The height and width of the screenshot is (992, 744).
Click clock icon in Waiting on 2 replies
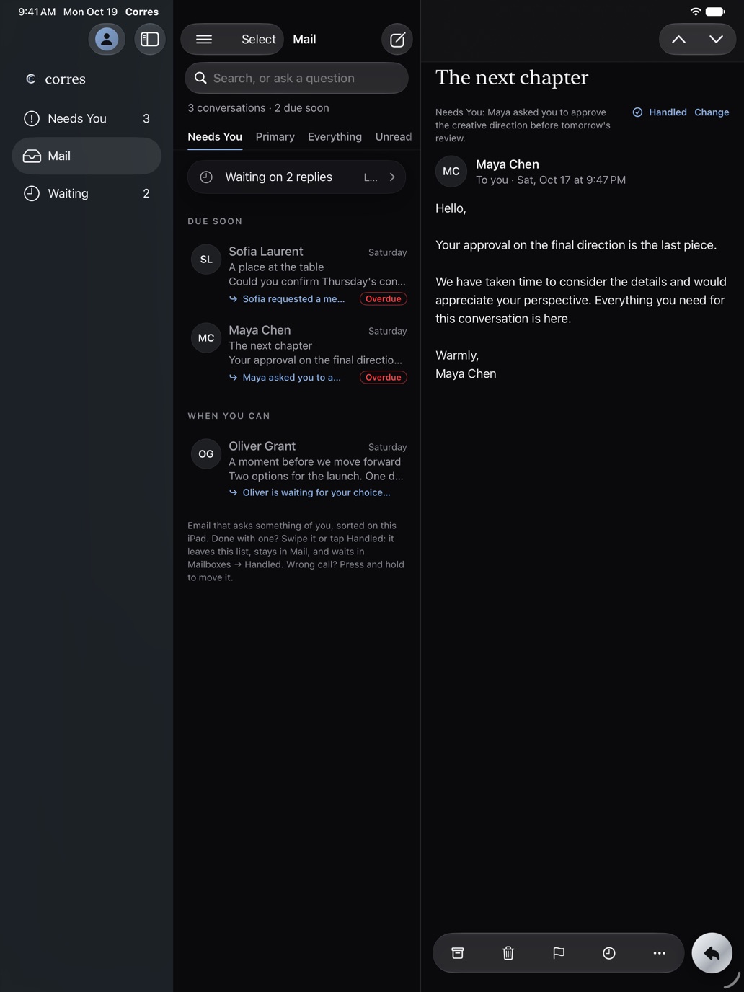pos(206,177)
